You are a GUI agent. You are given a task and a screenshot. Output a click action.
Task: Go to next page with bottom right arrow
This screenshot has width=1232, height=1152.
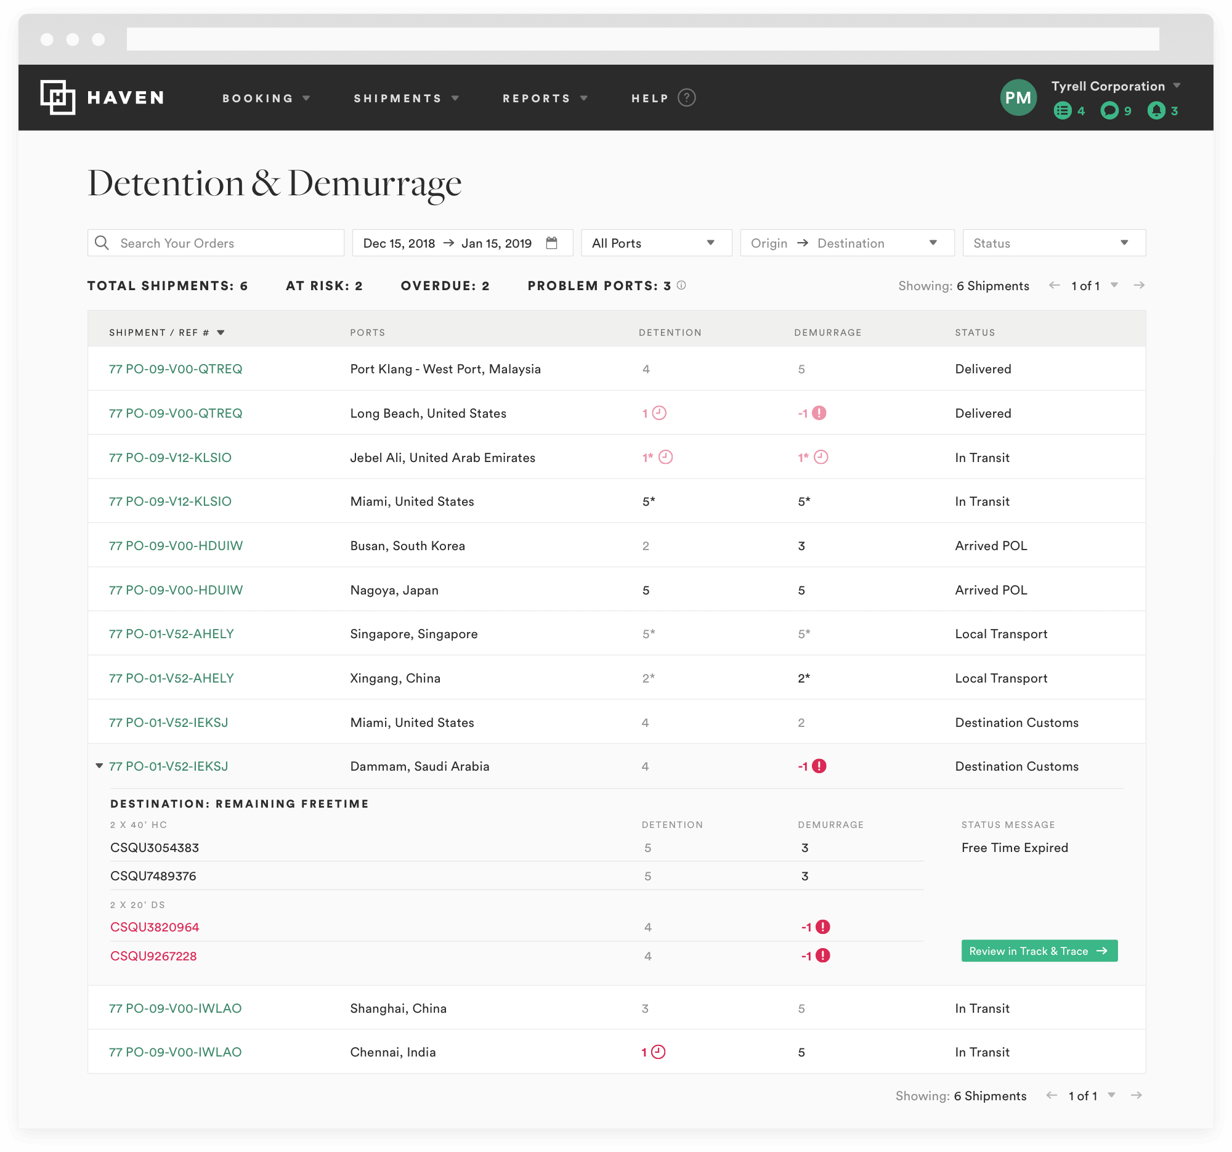coord(1137,1095)
